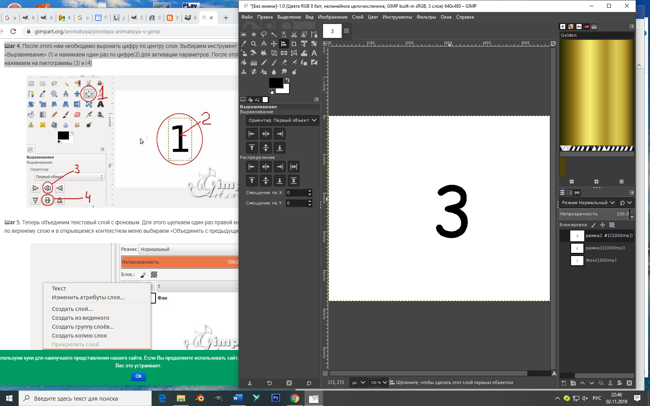Increase the Смещение по X value
This screenshot has height=406, width=650.
coord(310,191)
